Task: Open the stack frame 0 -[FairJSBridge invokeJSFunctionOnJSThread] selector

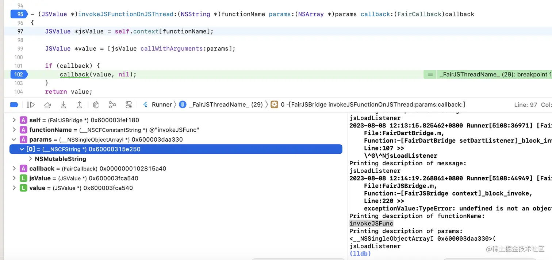Action: pos(373,105)
